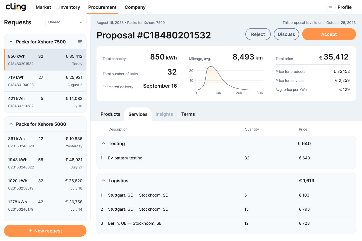Click the Price column header
The width and height of the screenshot is (362, 241).
tap(303, 129)
